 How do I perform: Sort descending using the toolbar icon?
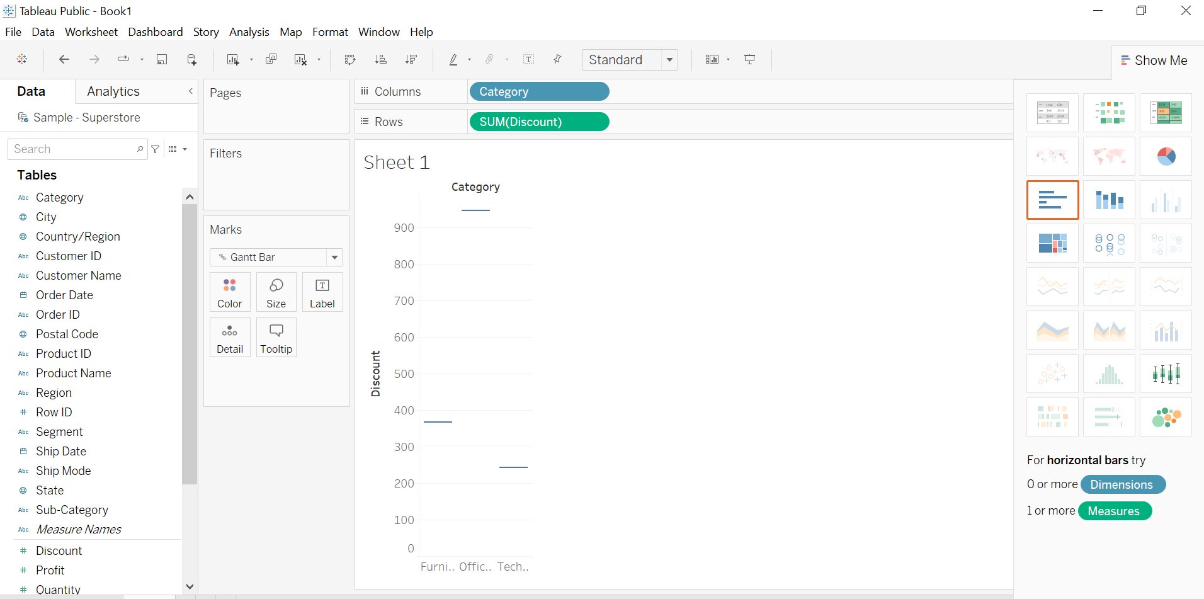click(x=411, y=59)
